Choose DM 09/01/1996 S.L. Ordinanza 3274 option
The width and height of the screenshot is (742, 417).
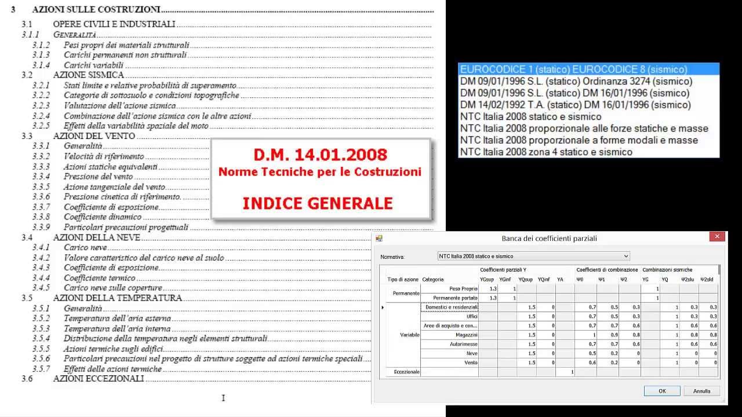click(x=588, y=81)
